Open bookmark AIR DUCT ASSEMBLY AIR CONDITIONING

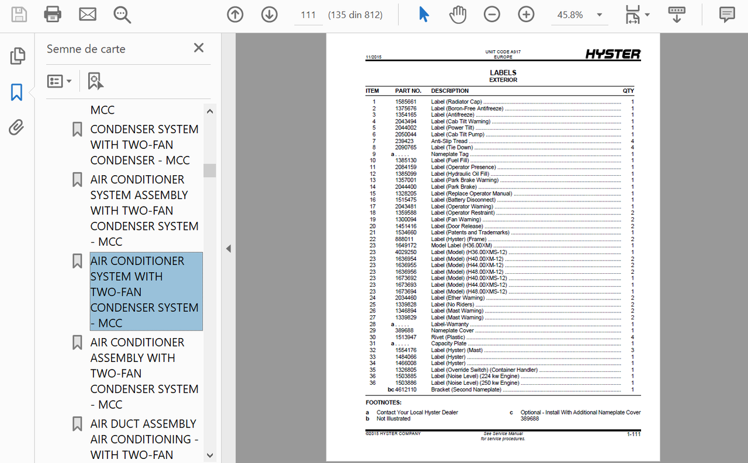point(144,439)
